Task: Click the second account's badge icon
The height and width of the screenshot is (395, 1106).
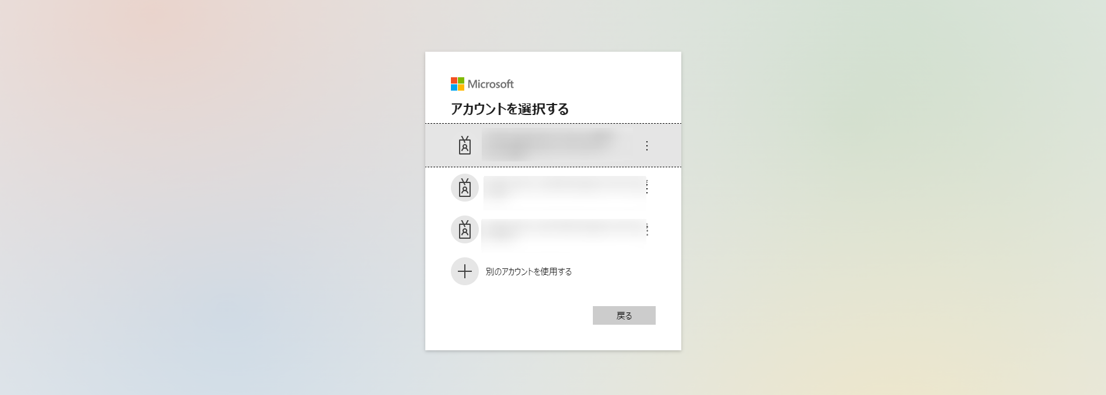Action: point(464,188)
